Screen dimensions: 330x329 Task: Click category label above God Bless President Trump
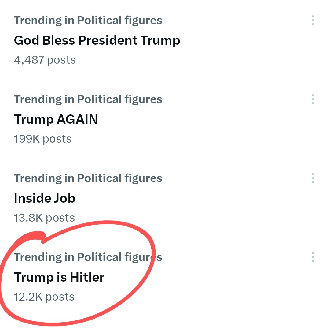[x=88, y=21]
